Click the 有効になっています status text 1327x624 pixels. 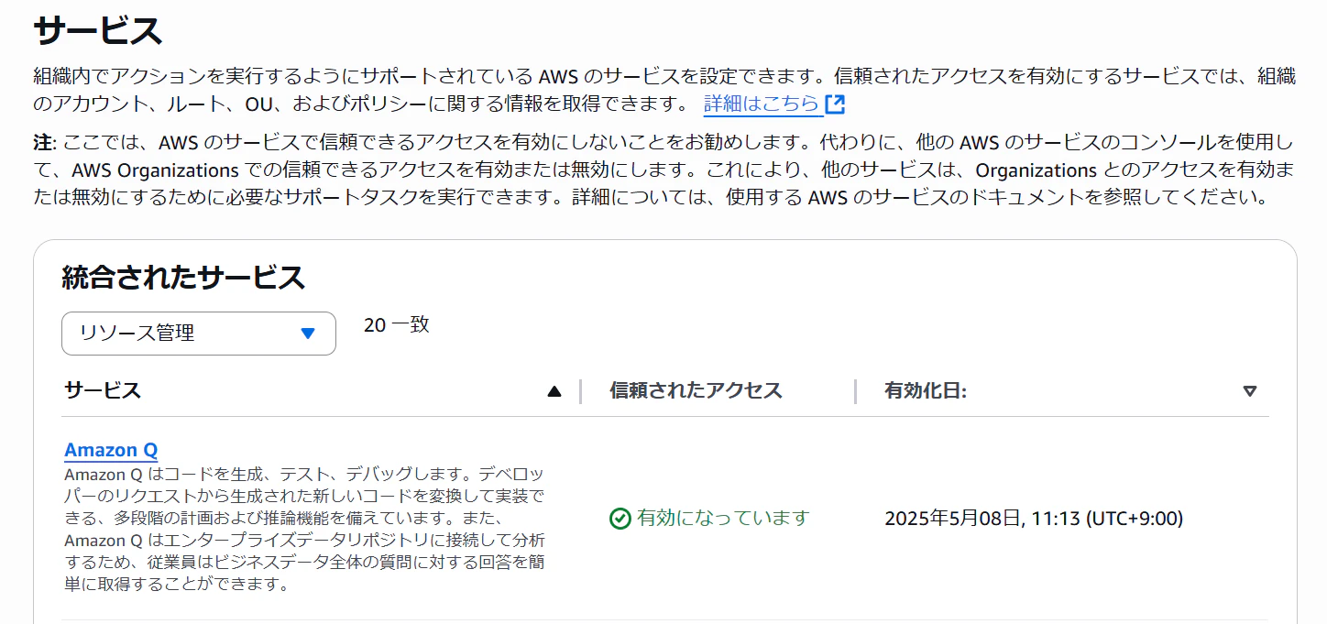pyautogui.click(x=724, y=519)
